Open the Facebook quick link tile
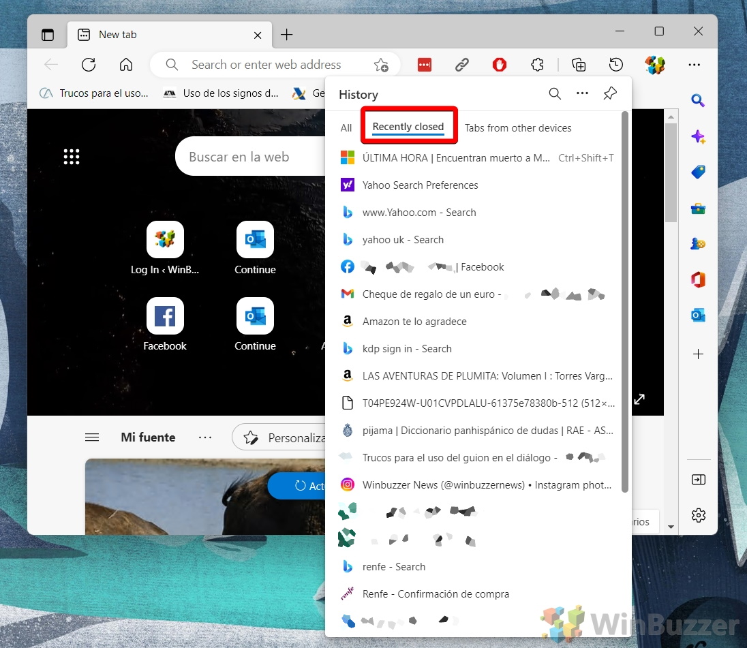 [165, 324]
